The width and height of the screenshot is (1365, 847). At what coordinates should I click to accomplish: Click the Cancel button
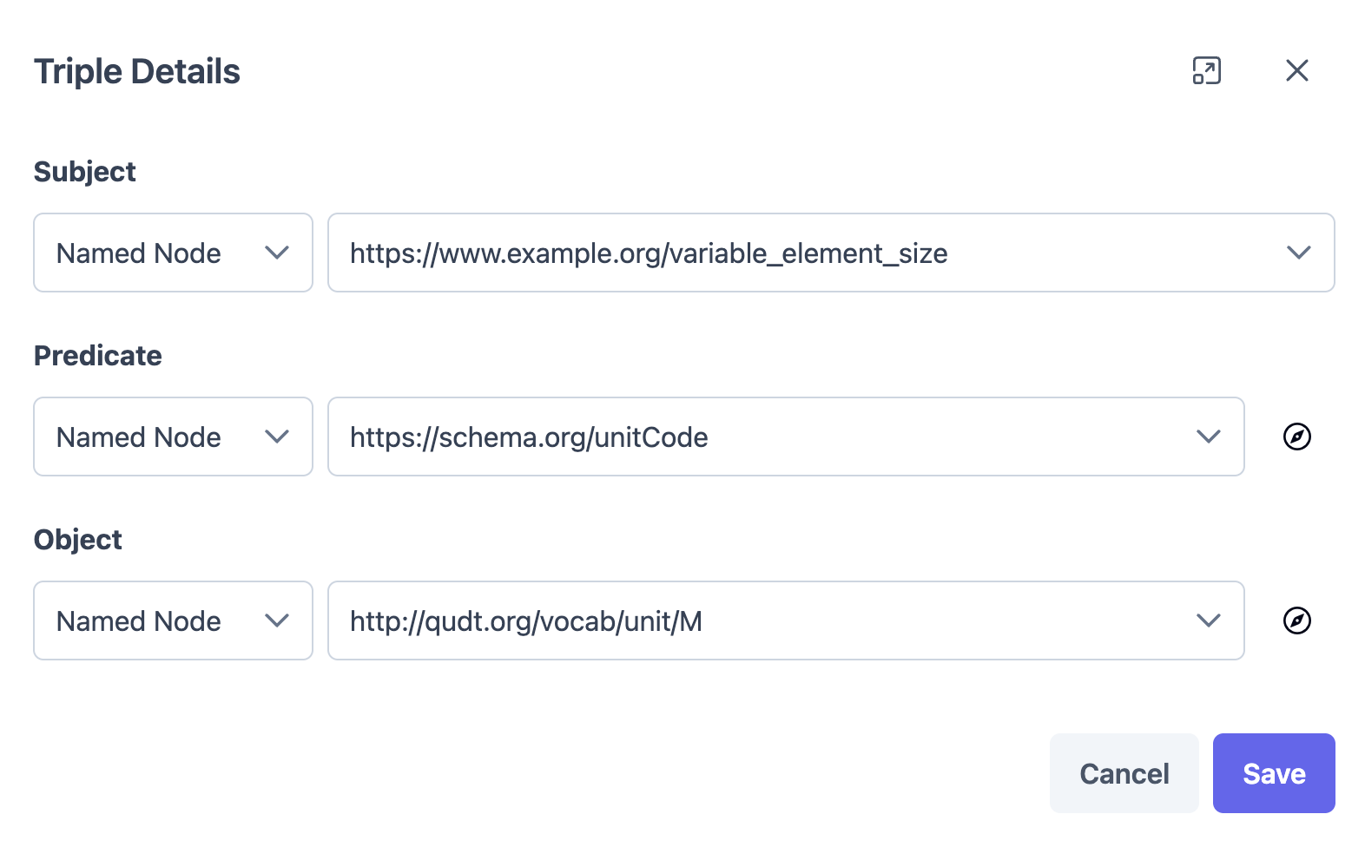point(1124,773)
